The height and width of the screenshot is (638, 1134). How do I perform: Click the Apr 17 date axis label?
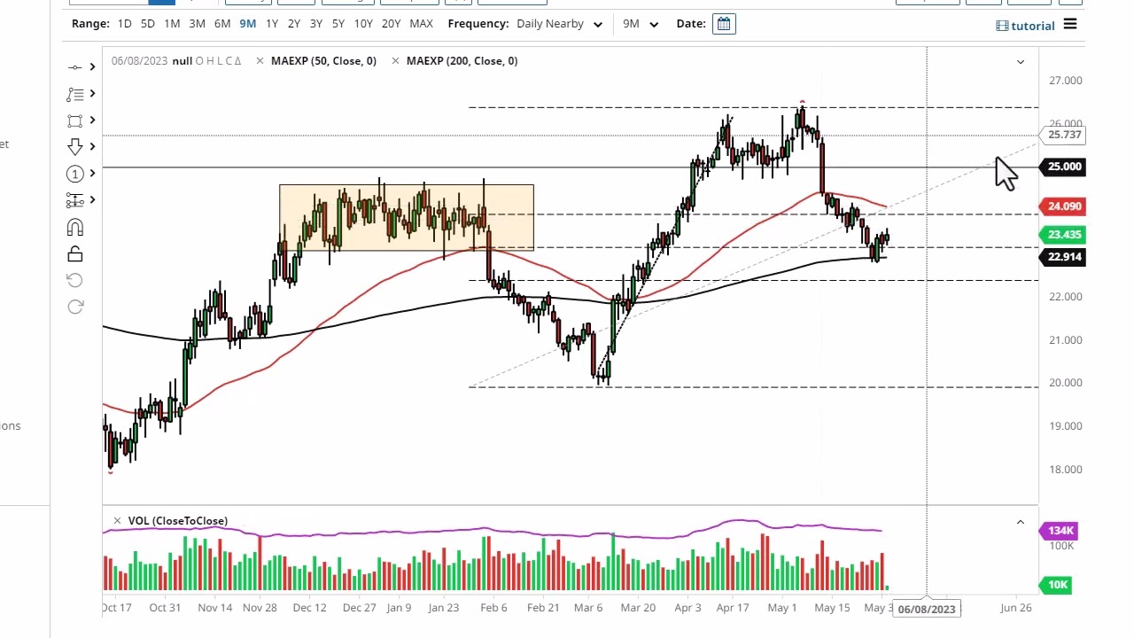[x=733, y=608]
